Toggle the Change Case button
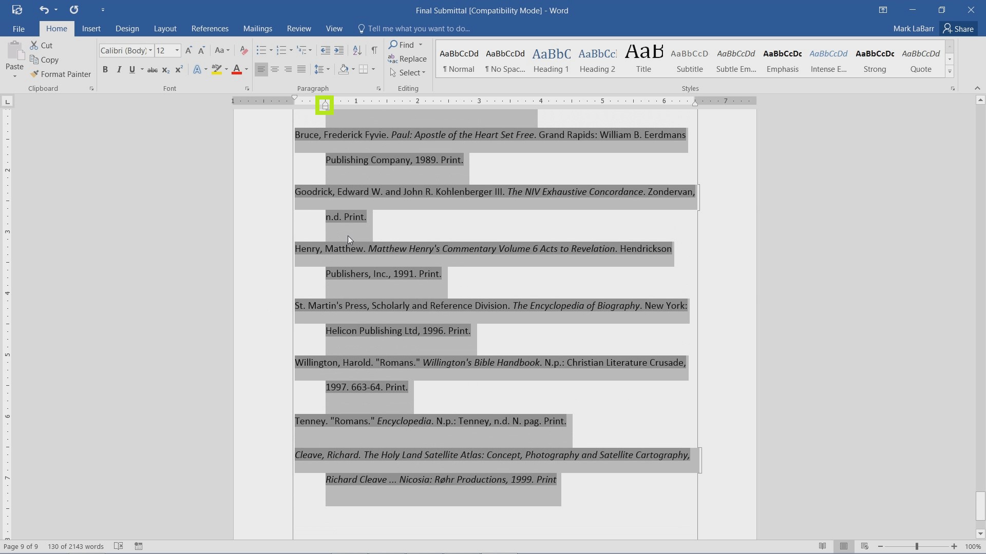 (221, 50)
